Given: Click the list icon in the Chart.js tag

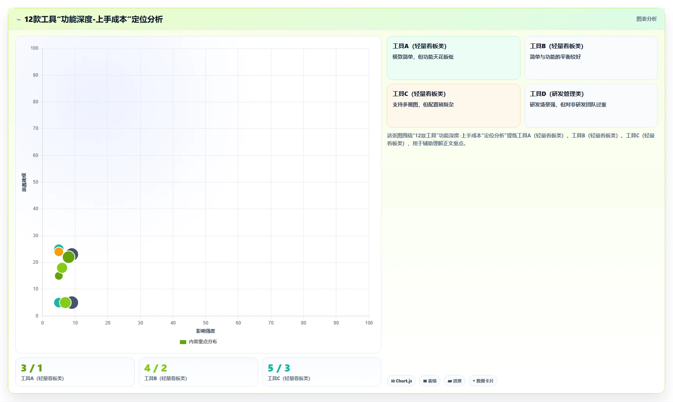Looking at the screenshot, I should [393, 381].
